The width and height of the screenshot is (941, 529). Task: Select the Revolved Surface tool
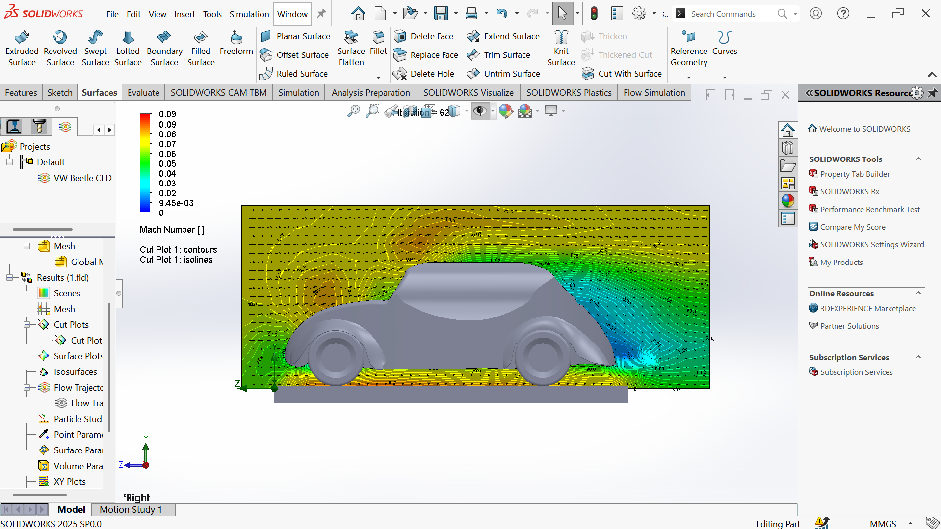(x=60, y=49)
